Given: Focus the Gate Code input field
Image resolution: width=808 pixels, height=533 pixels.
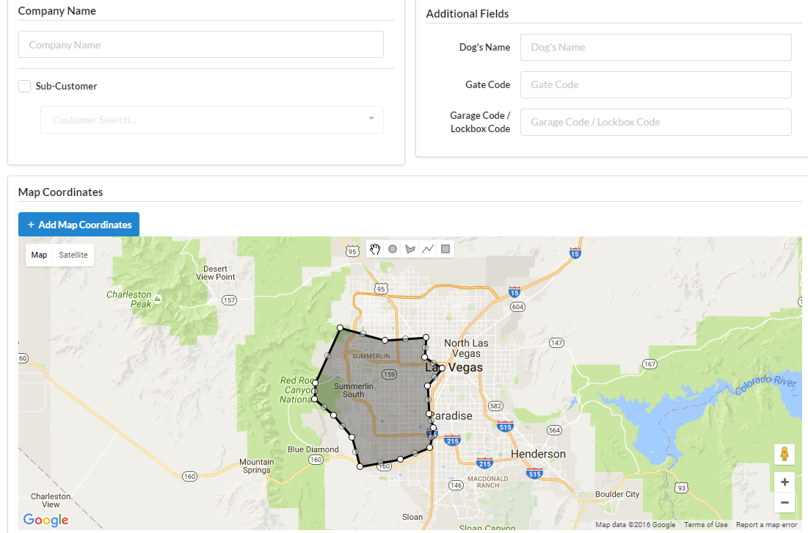Looking at the screenshot, I should 655,84.
